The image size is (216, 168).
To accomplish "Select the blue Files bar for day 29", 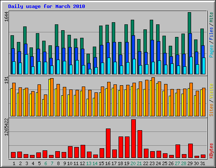I will point(190,45).
